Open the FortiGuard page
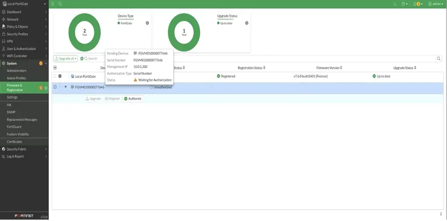This screenshot has height=221, width=447. 14,127
